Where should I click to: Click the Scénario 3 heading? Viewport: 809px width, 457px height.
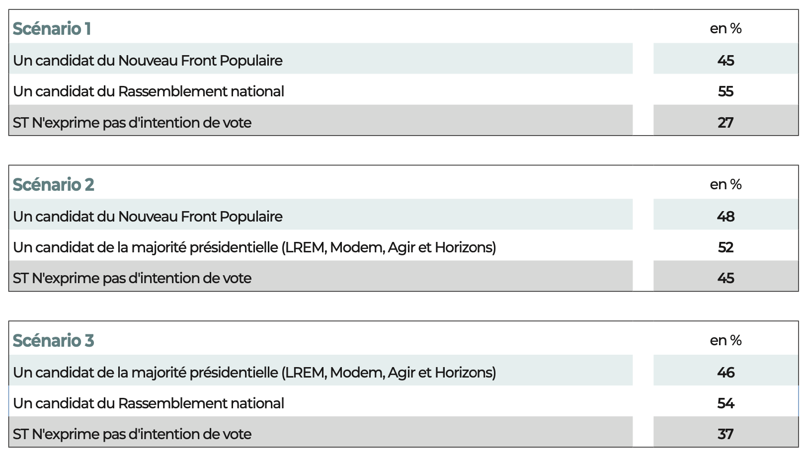(53, 341)
